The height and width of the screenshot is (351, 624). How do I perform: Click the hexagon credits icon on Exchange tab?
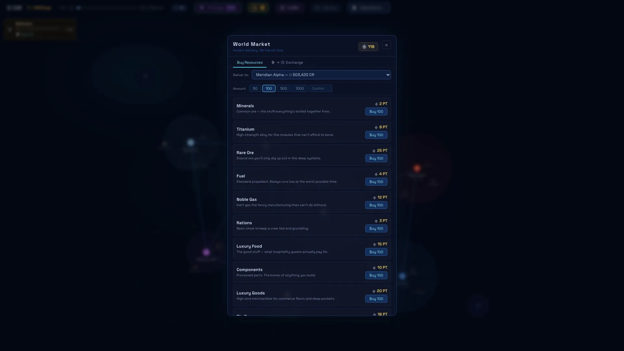[x=283, y=62]
